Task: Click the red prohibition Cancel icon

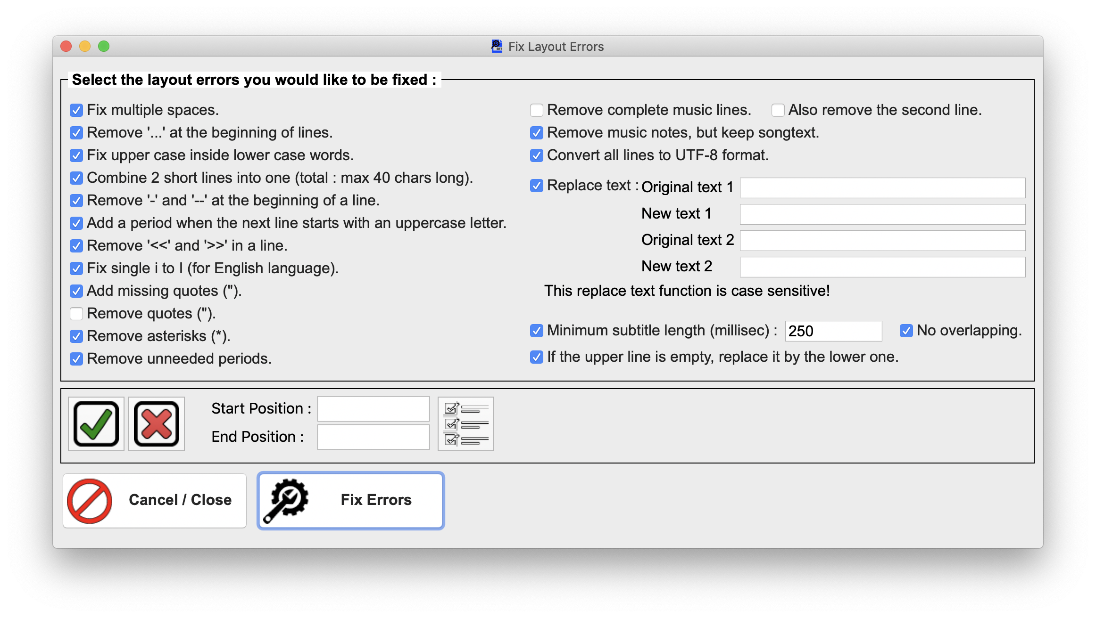Action: coord(90,501)
